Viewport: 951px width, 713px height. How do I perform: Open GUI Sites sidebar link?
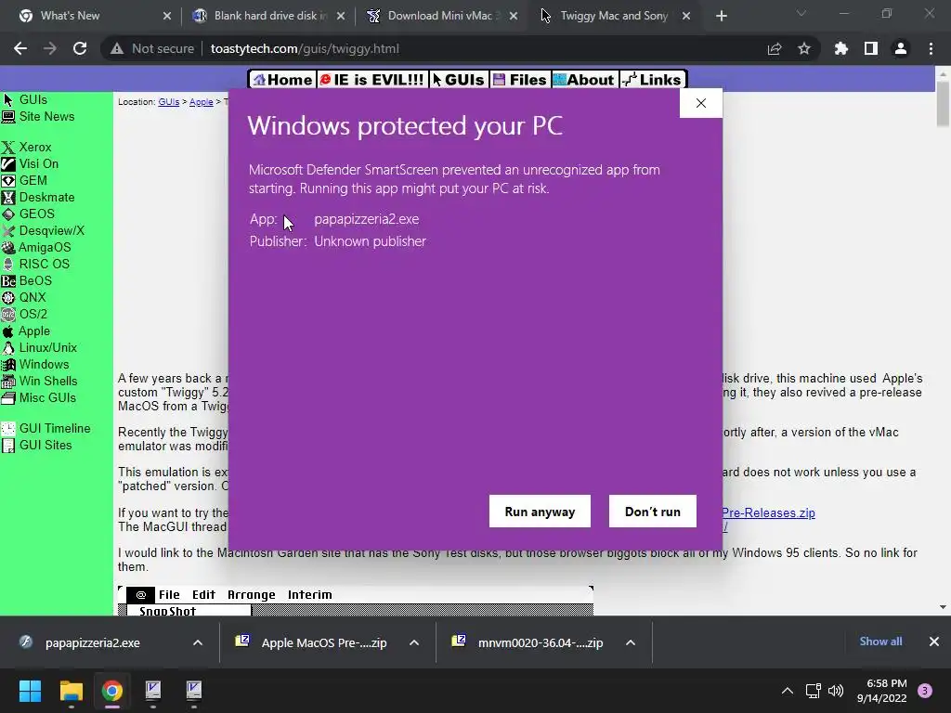click(x=45, y=445)
